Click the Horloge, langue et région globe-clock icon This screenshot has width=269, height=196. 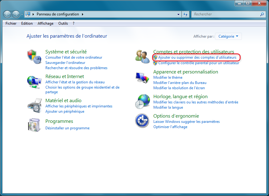point(143,102)
